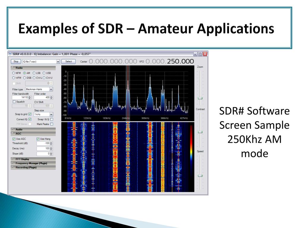Screen dimensions: 304x228
Task: Click the Threshold (dB) spinner arrows
Action: 51,143
